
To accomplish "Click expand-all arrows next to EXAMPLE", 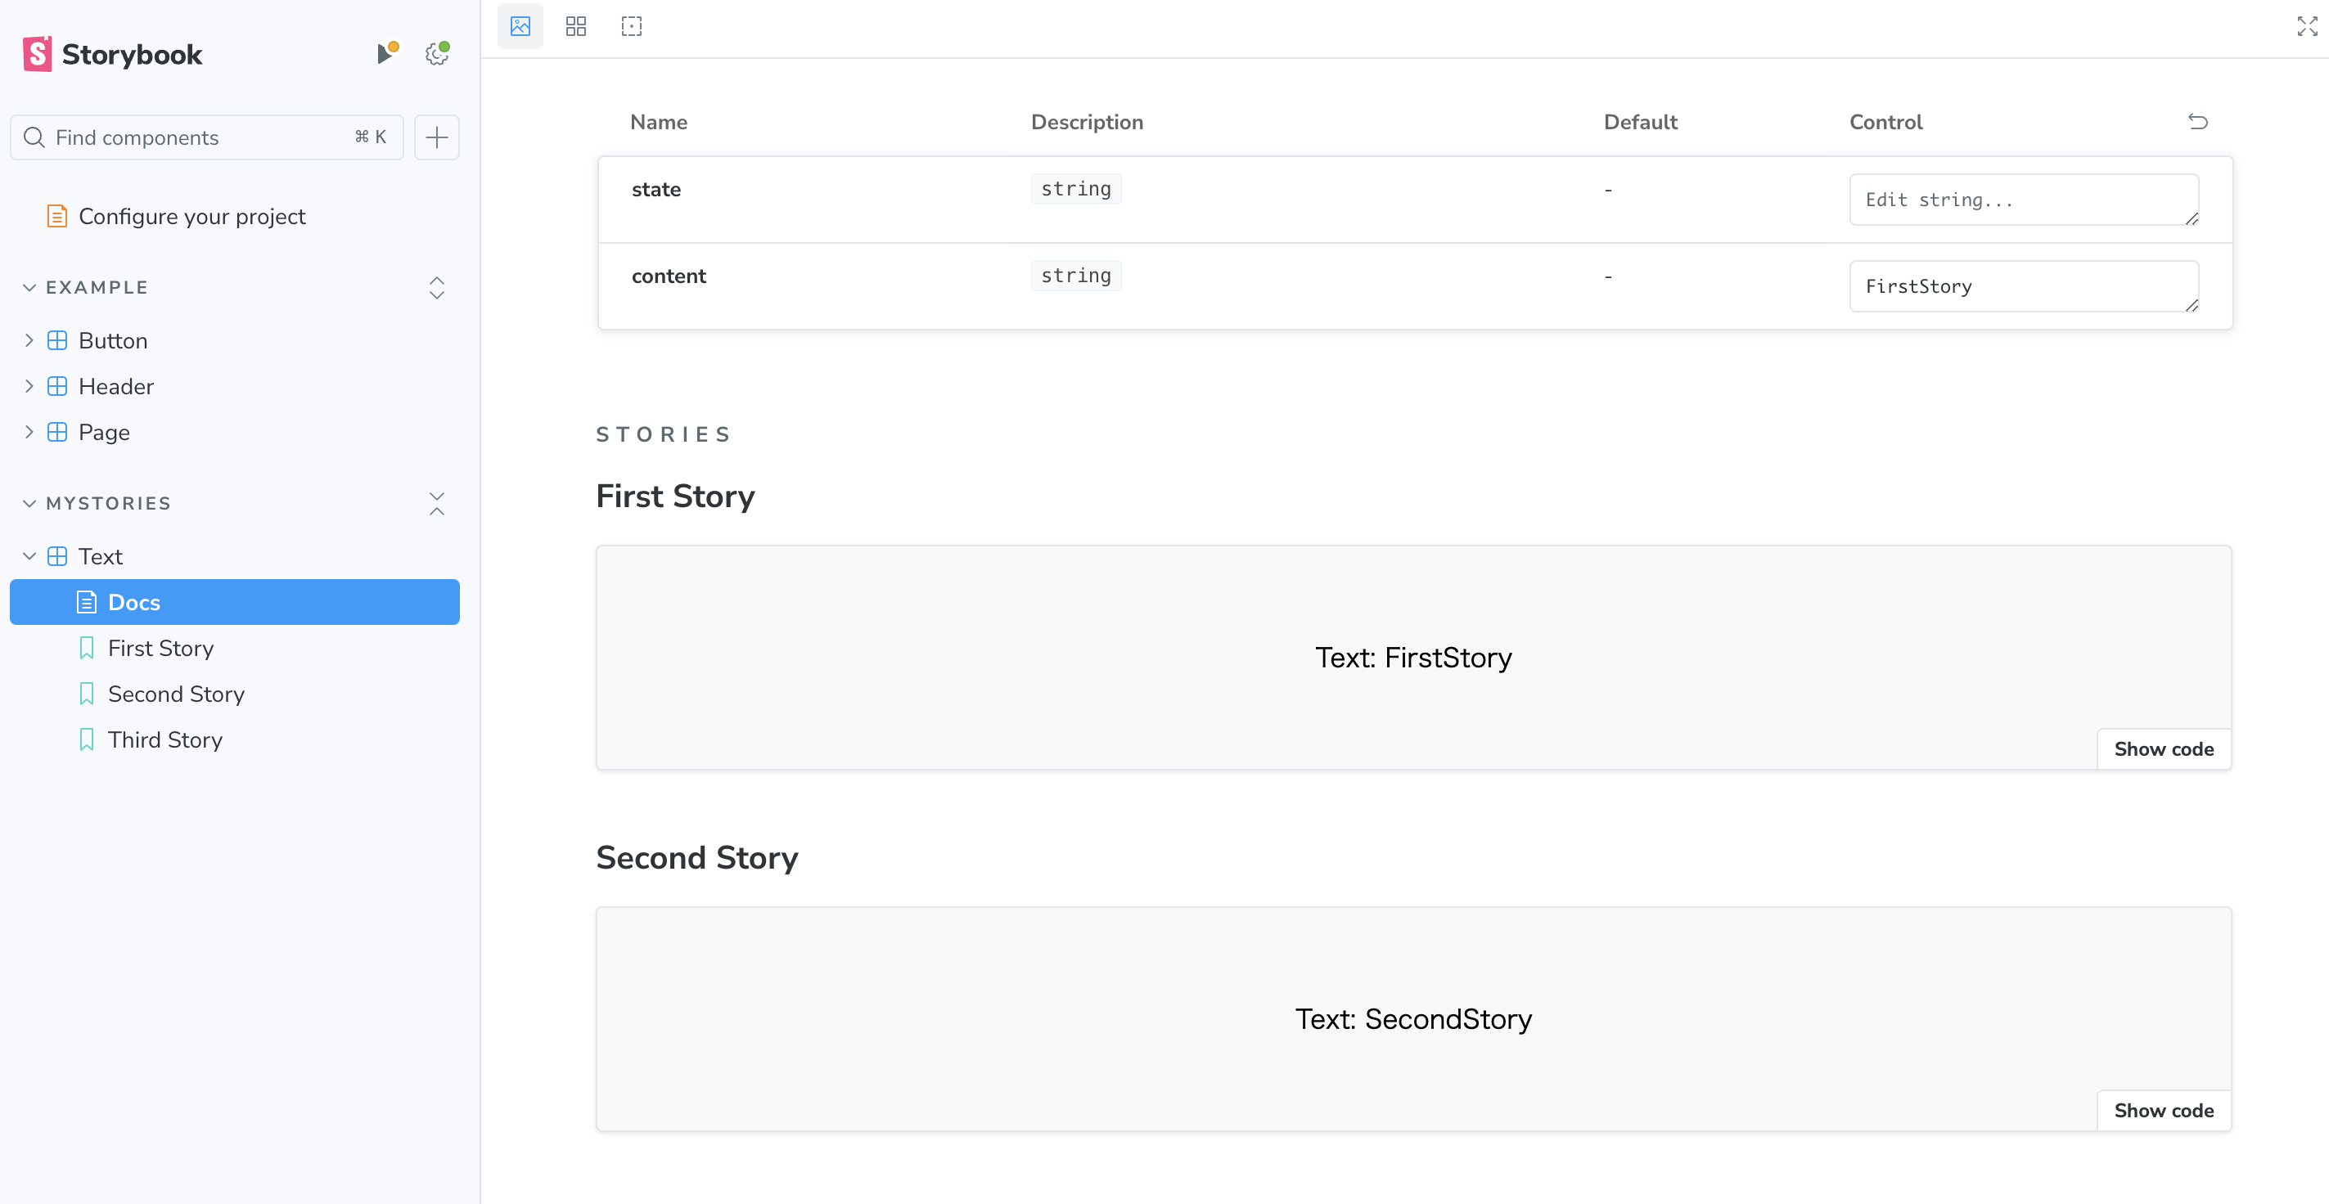I will pyautogui.click(x=437, y=287).
